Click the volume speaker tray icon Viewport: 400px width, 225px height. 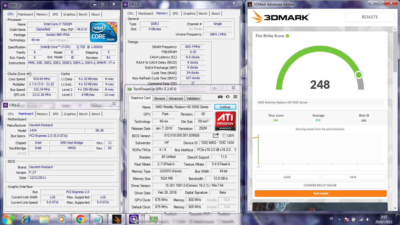click(367, 219)
